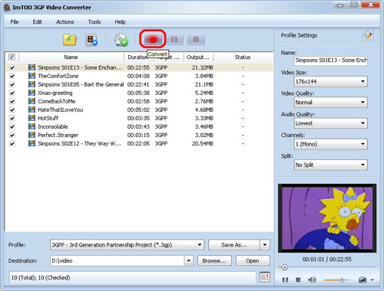Viewport: 384px width, 291px height.
Task: Click the toolbar pause conversion button
Action: click(x=174, y=39)
